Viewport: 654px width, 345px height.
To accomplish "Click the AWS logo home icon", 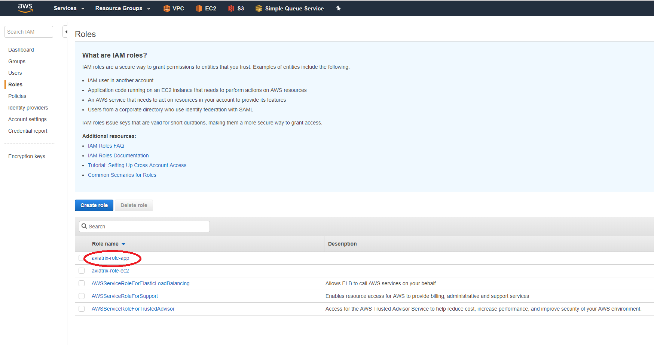I will [x=25, y=8].
